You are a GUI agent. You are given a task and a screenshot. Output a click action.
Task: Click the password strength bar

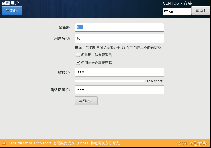point(110,81)
